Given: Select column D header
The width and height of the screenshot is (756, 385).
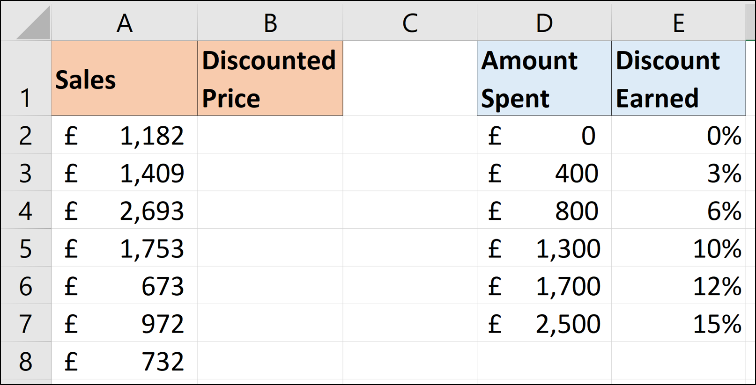Looking at the screenshot, I should coord(544,22).
